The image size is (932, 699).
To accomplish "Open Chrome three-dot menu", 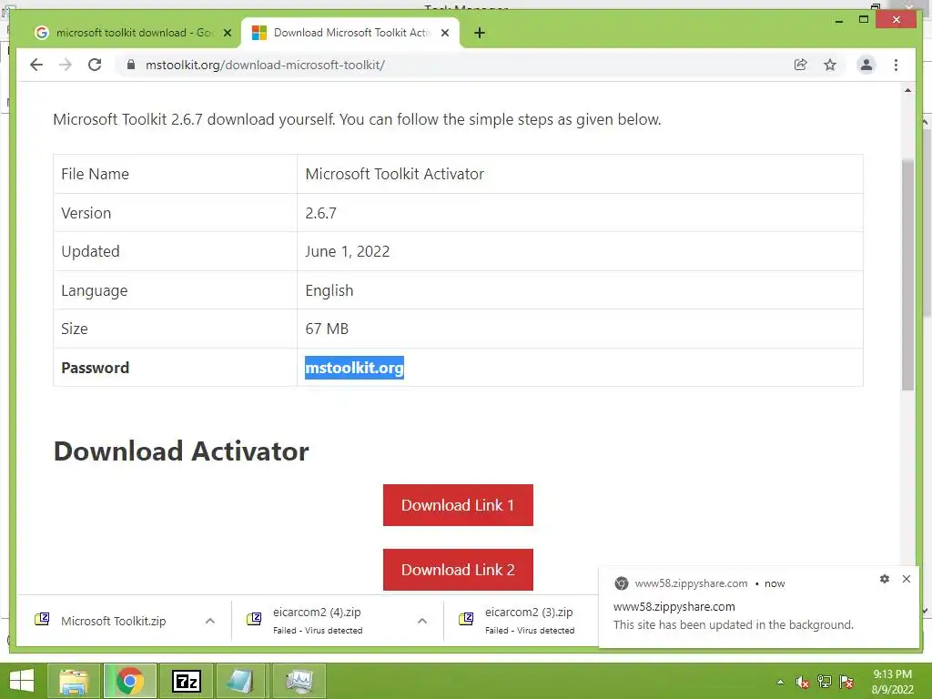I will click(x=896, y=65).
